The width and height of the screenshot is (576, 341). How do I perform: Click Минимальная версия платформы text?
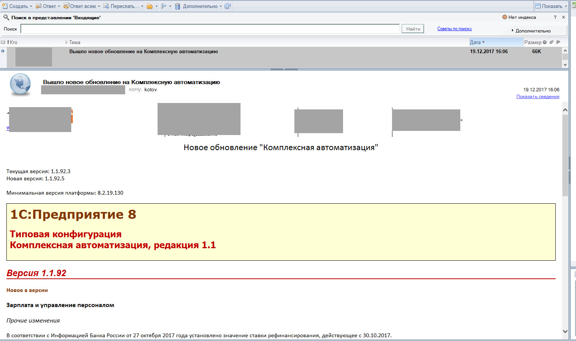point(65,193)
